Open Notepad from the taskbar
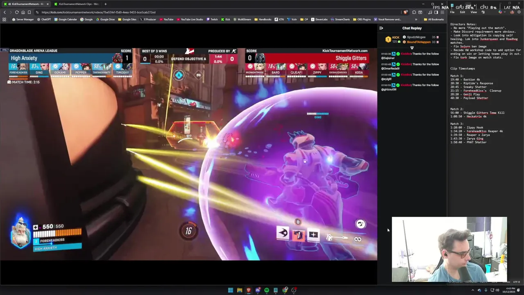Viewport: 524px width, 295px height. click(x=276, y=290)
